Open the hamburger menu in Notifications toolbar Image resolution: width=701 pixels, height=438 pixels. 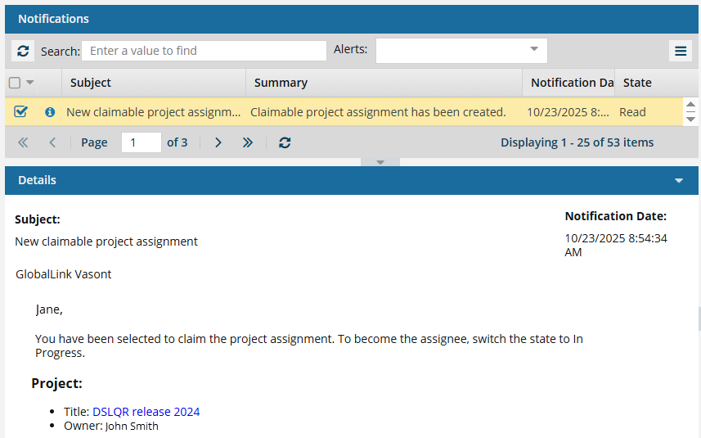[681, 51]
